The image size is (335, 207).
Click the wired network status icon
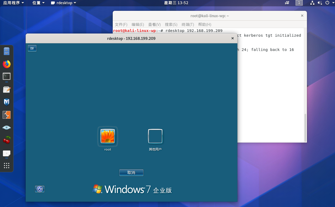(x=312, y=3)
